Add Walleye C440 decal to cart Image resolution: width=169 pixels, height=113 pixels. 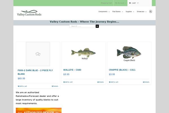(x=68, y=82)
